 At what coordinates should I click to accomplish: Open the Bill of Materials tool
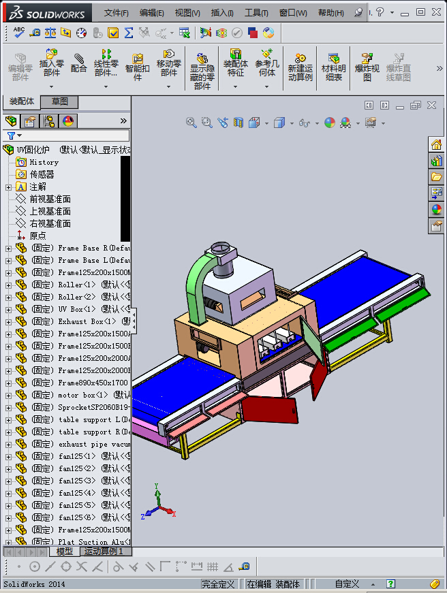click(x=333, y=67)
